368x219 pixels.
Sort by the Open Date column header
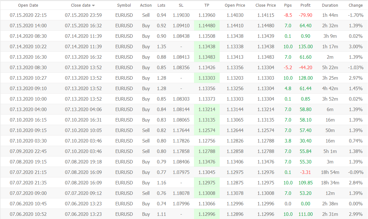tap(28, 5)
